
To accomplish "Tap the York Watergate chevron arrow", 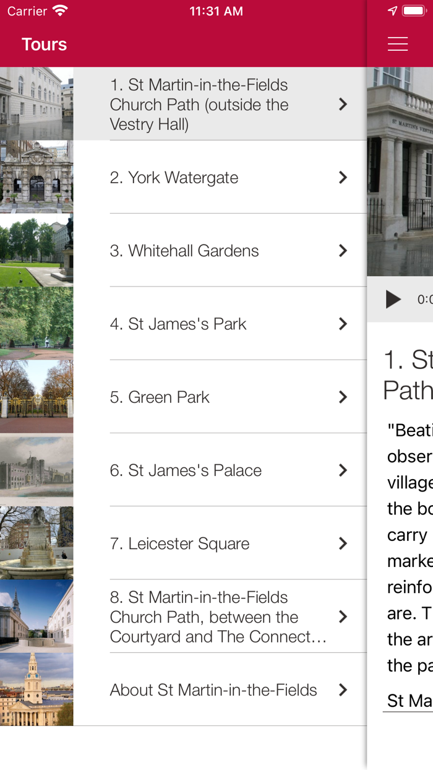I will tap(343, 178).
